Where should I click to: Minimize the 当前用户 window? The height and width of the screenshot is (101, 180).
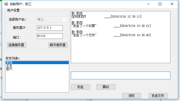click(148, 4)
